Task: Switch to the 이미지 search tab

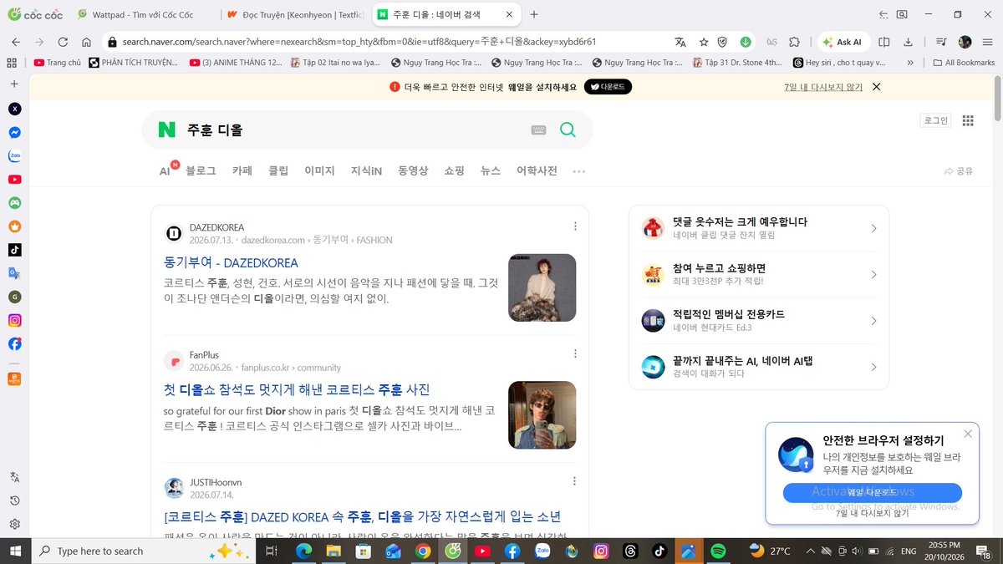Action: pos(319,170)
